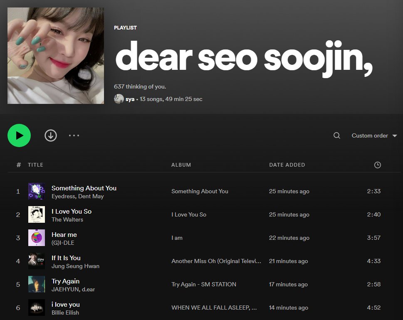Image resolution: width=403 pixels, height=320 pixels.
Task: Click the 3:57 duration value
Action: [x=374, y=238]
